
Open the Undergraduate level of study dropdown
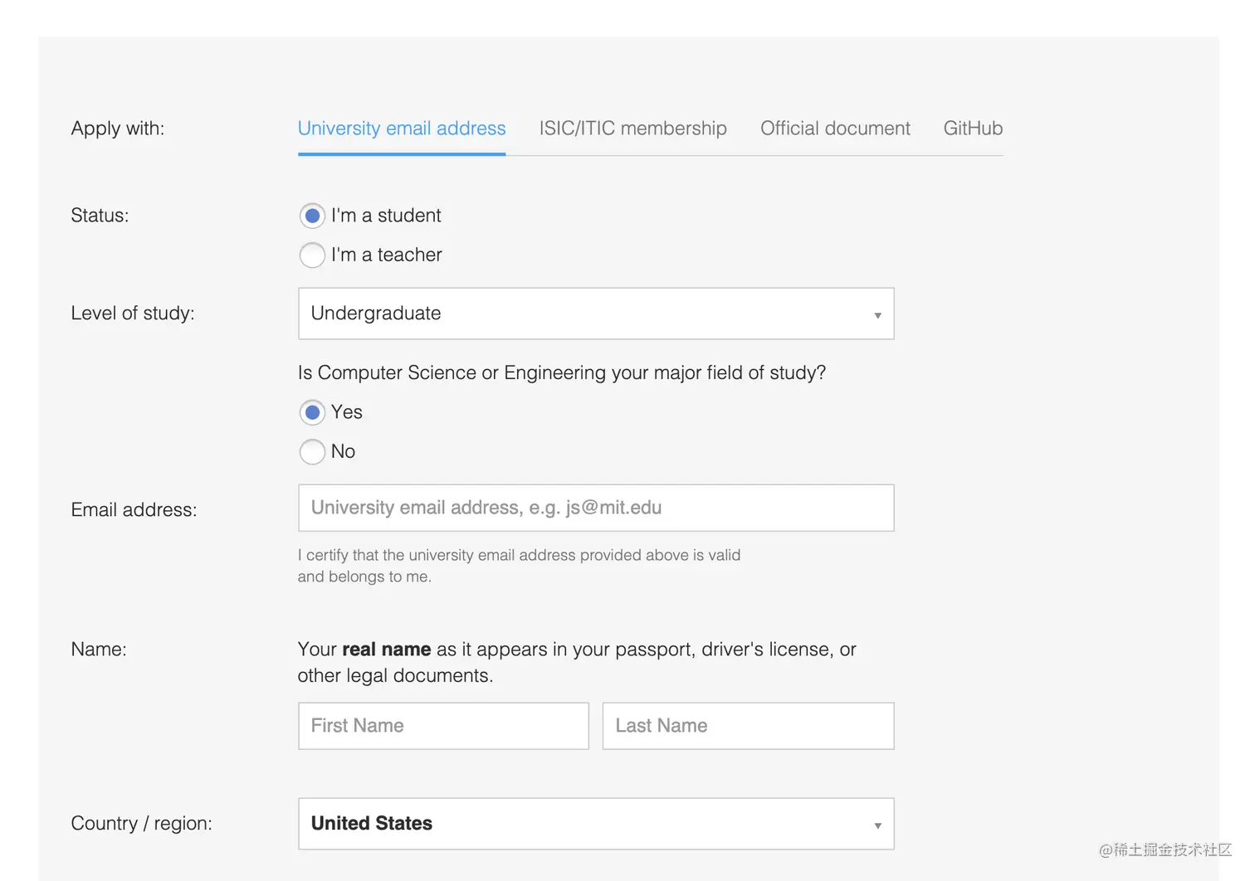595,314
